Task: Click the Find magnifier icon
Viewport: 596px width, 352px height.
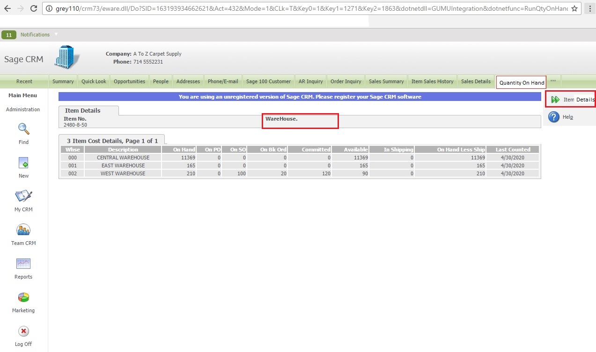Action: pos(23,129)
